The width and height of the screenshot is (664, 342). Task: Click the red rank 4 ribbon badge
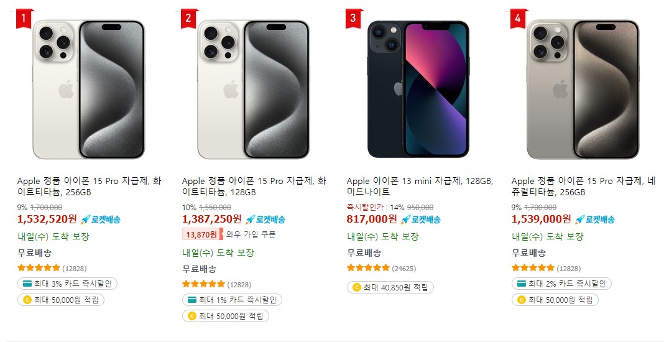click(x=519, y=18)
